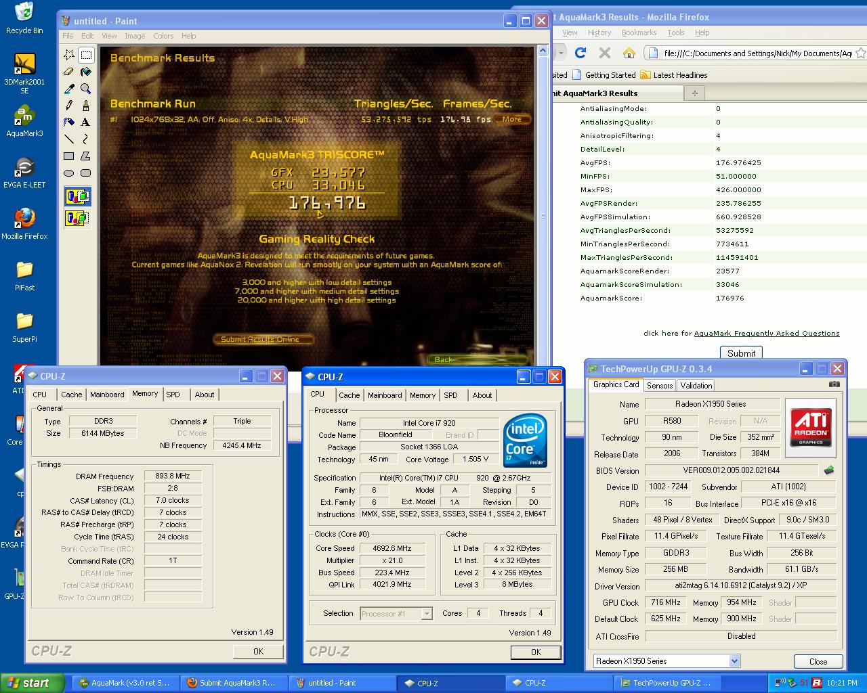Open the Latest Headlines bookmark feed
867x693 pixels.
click(674, 75)
